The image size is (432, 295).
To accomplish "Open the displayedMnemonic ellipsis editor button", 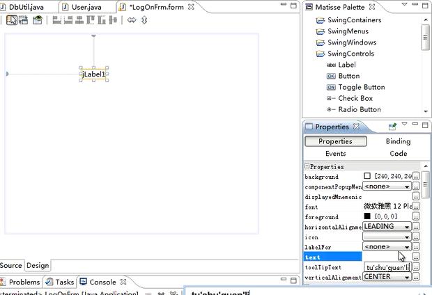I will pyautogui.click(x=416, y=196).
